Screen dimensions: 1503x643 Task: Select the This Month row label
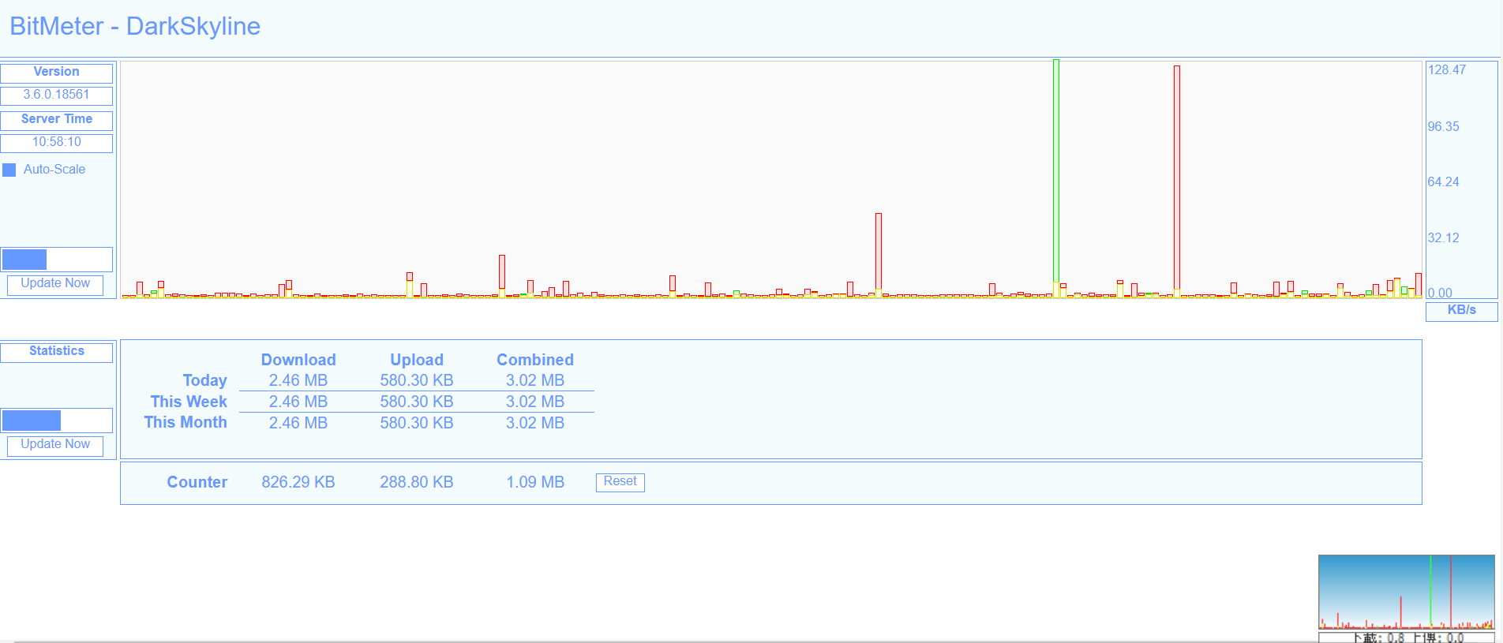pyautogui.click(x=186, y=423)
